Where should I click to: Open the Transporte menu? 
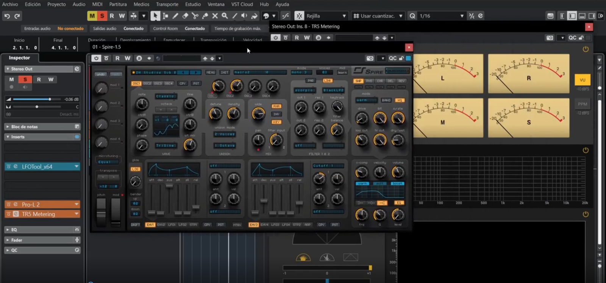click(167, 4)
